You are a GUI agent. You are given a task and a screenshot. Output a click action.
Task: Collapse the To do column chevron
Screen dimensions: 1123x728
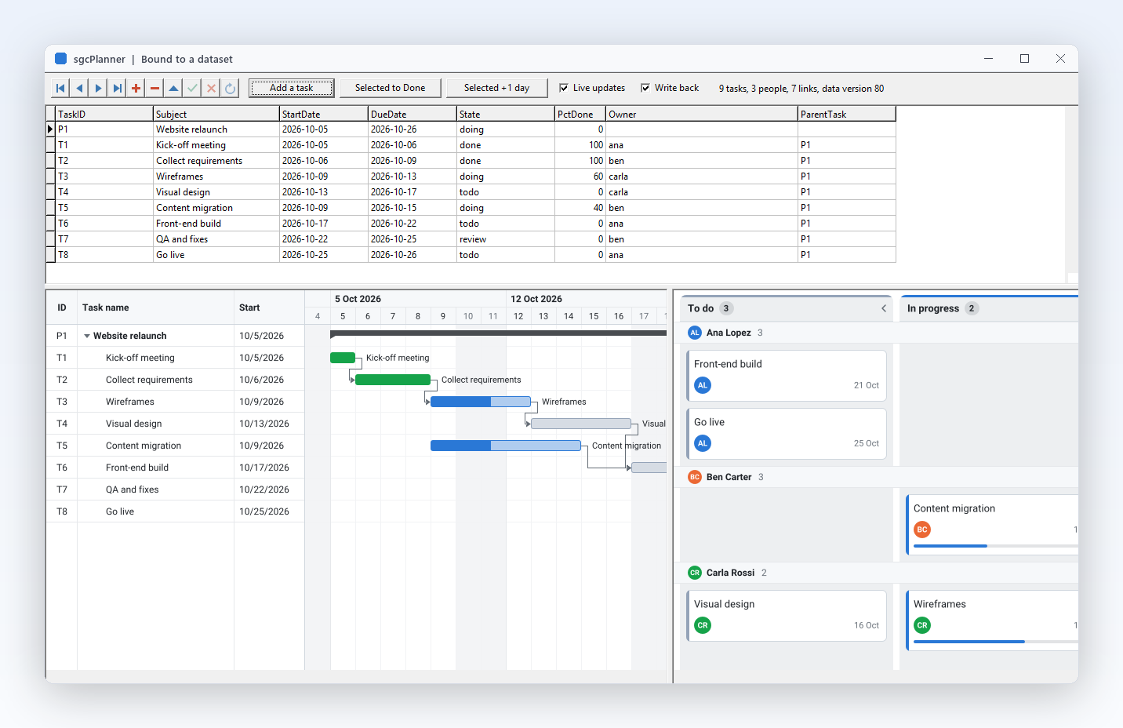click(884, 308)
